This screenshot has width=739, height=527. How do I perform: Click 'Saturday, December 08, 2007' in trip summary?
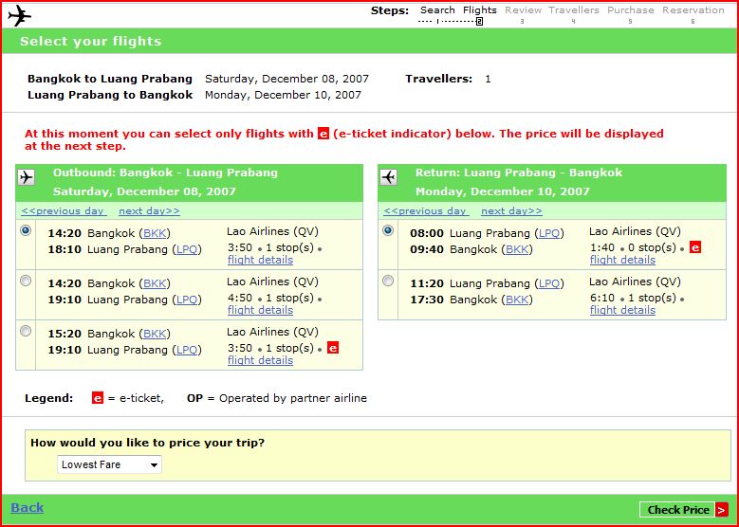[x=286, y=79]
